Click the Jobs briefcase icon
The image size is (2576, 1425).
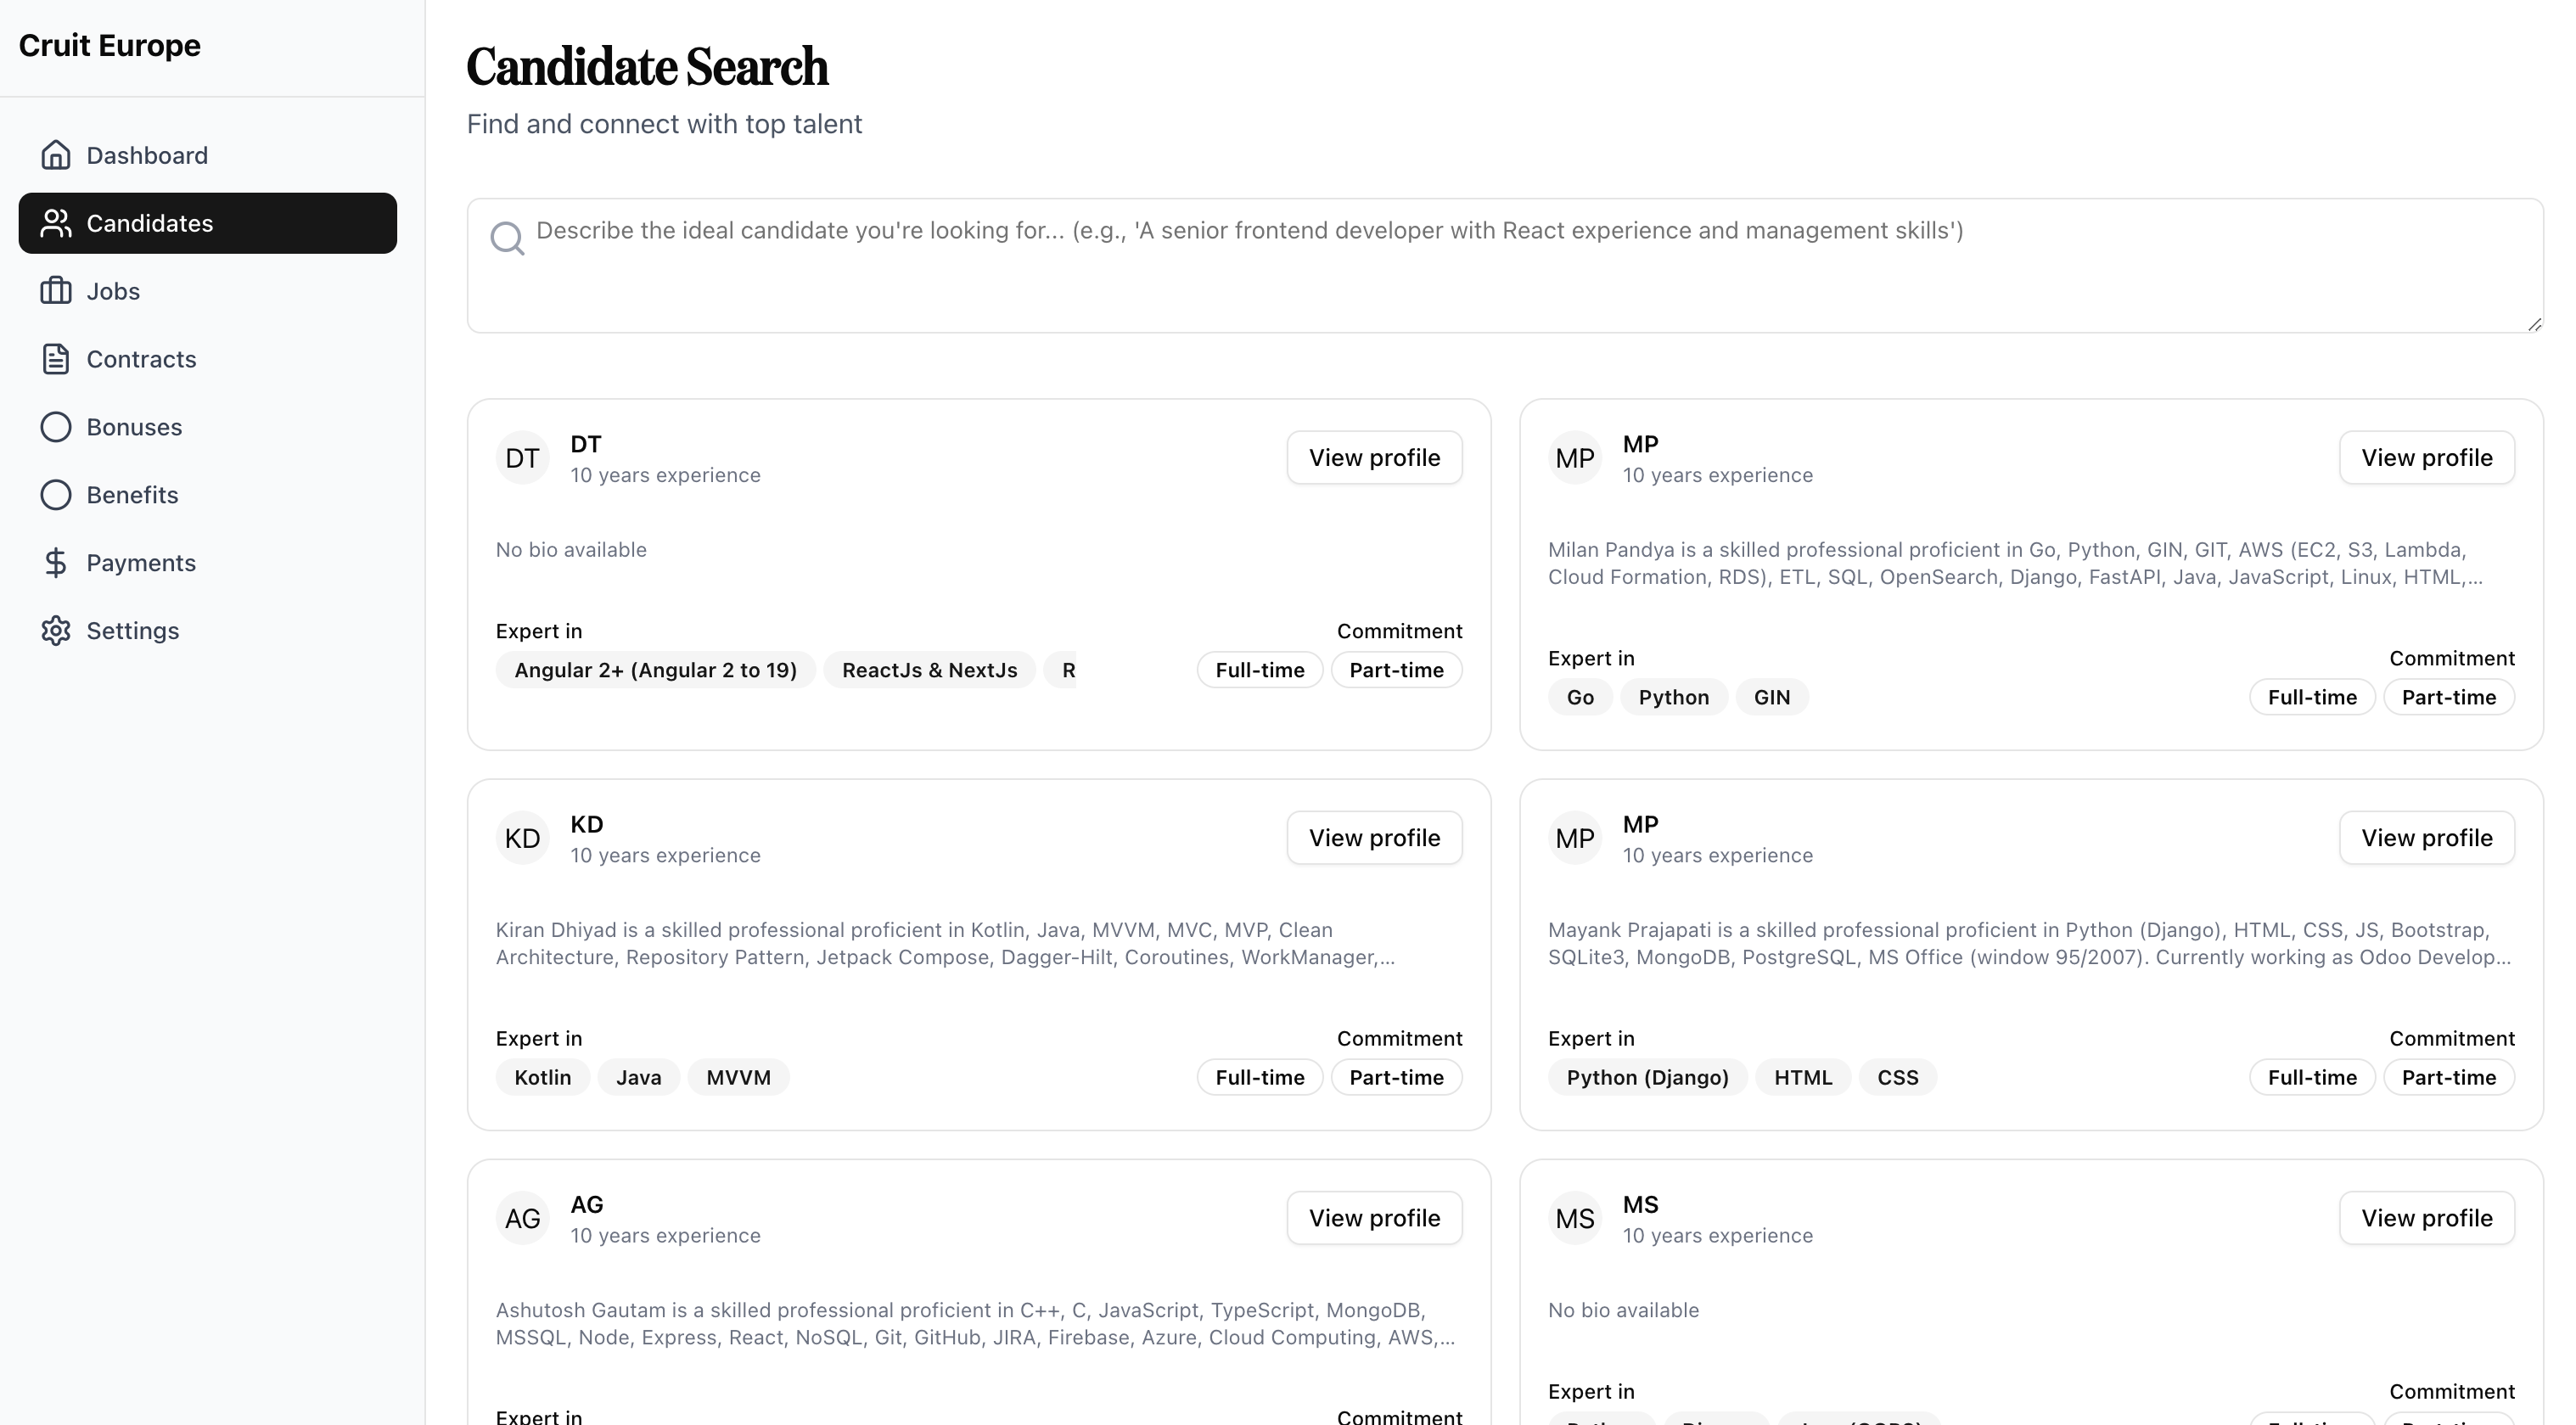(56, 291)
